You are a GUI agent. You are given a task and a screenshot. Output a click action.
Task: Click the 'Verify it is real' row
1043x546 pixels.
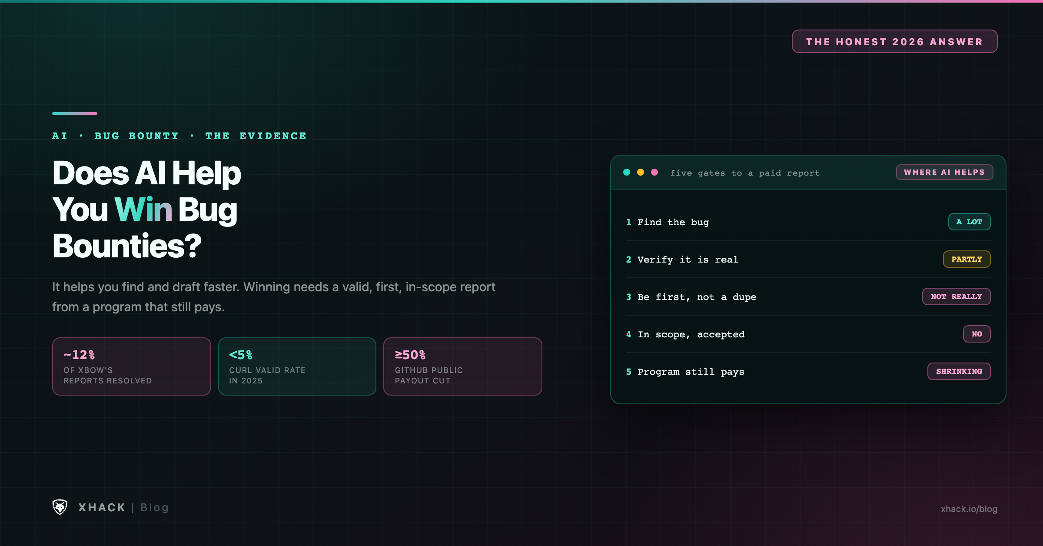(808, 260)
